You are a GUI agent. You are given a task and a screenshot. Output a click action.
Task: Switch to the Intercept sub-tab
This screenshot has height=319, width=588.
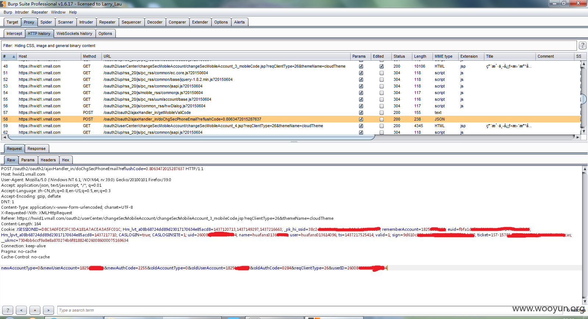(x=14, y=33)
